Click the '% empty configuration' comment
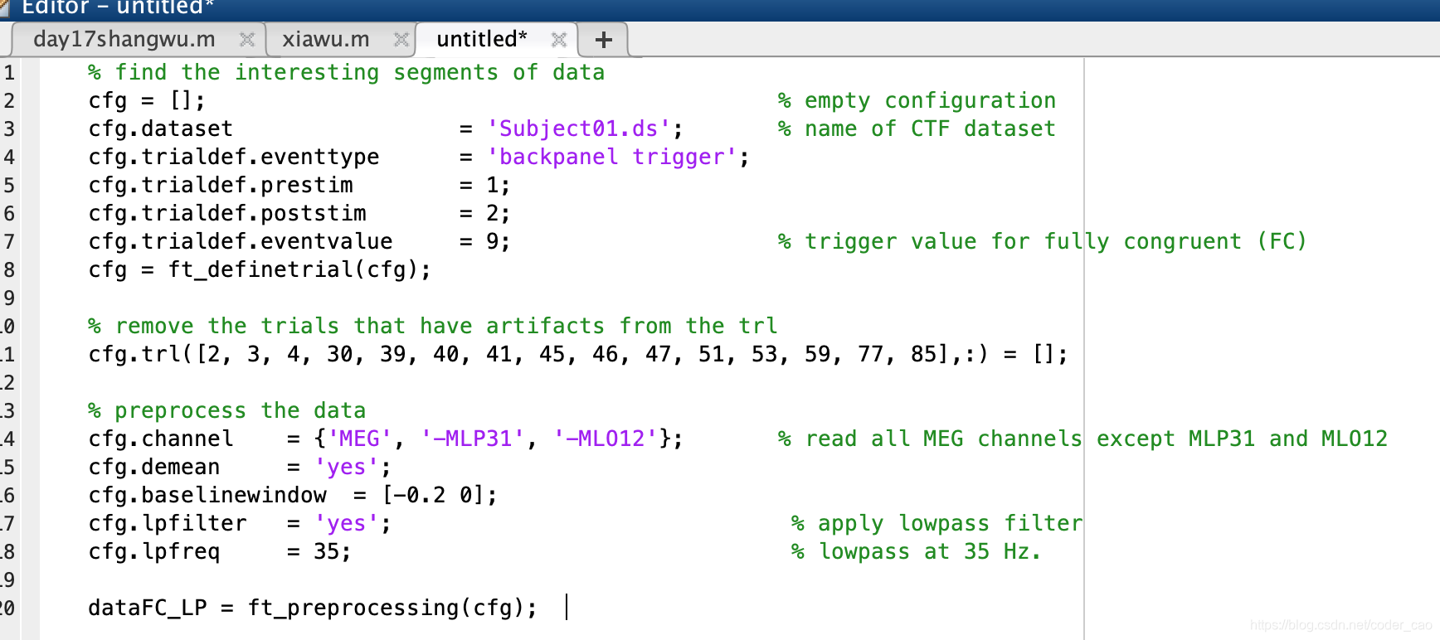1440x640 pixels. 917,100
